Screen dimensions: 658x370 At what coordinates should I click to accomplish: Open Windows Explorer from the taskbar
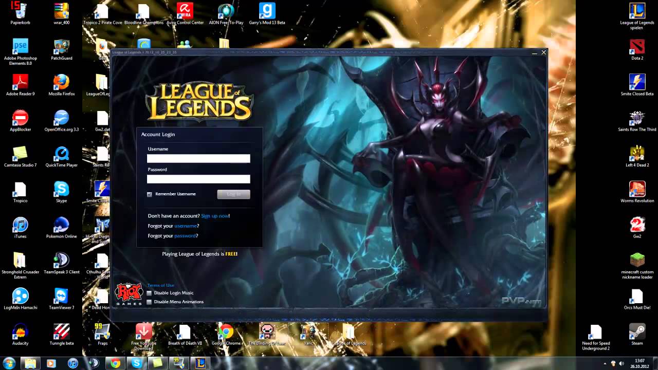31,363
